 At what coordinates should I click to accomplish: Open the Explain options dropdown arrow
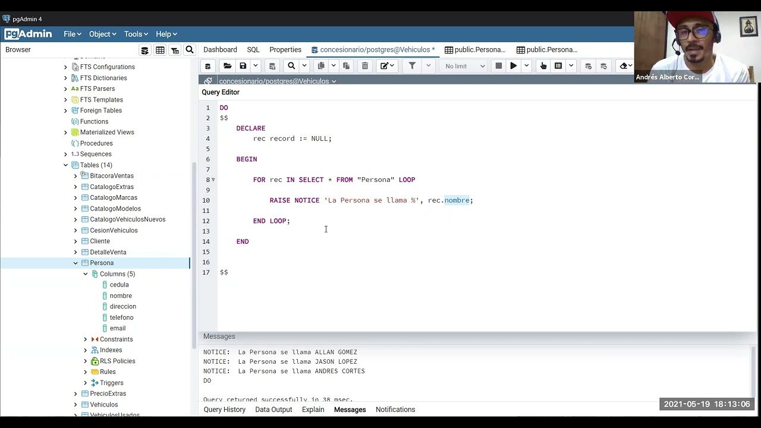[x=571, y=66]
